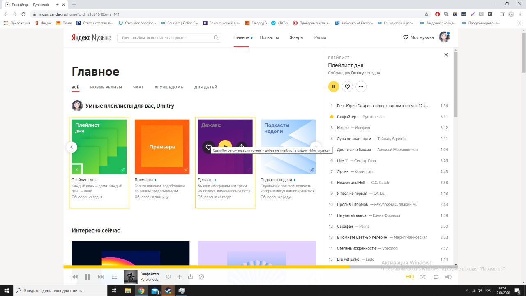Open artist link Volkprod
This screenshot has width=526, height=296.
tap(390, 248)
